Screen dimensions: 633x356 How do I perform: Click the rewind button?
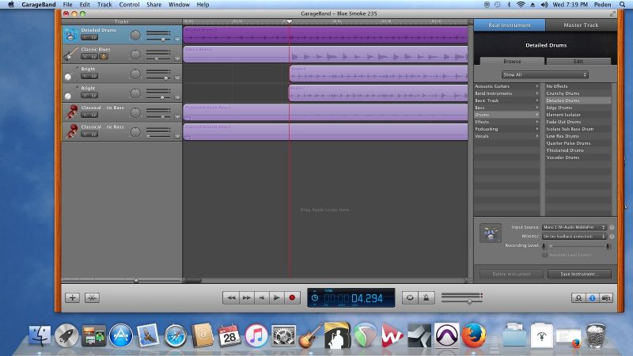(x=230, y=297)
